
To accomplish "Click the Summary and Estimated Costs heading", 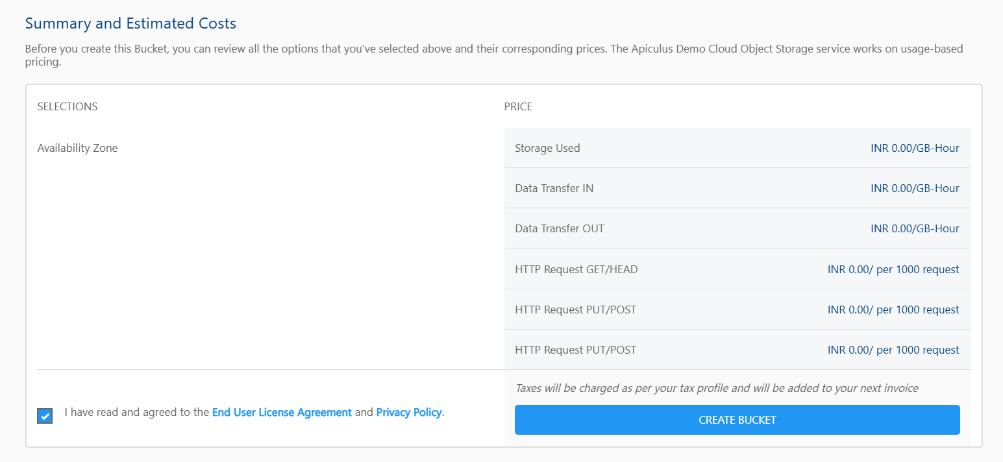I will point(130,23).
